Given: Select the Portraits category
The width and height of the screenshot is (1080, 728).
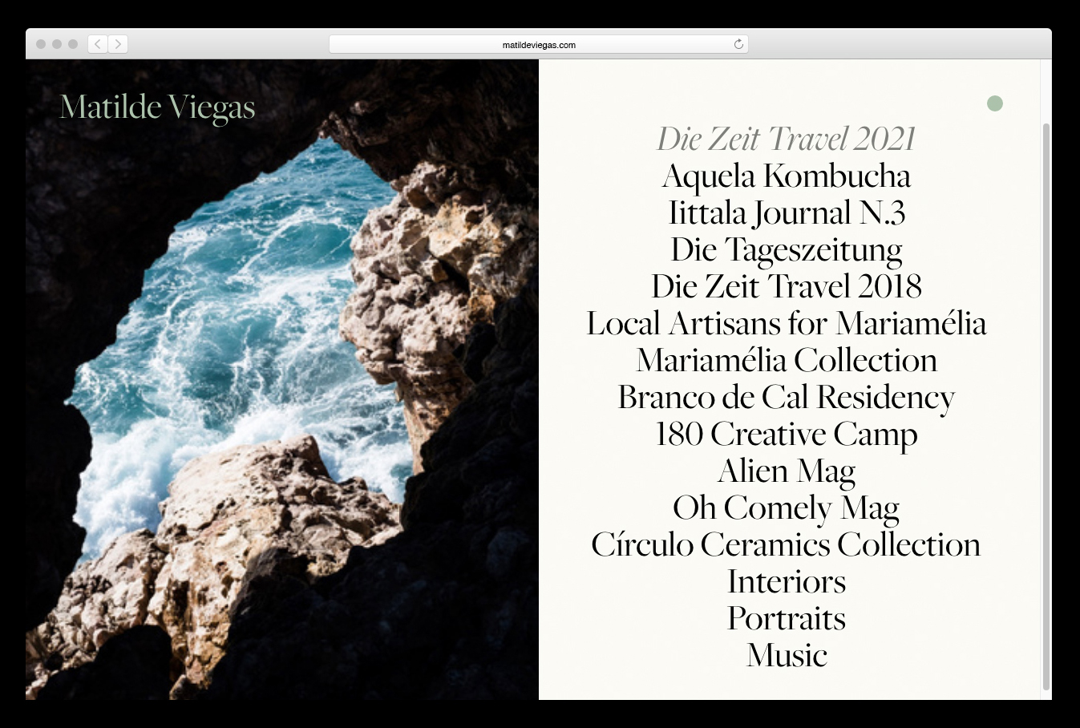Looking at the screenshot, I should [787, 618].
